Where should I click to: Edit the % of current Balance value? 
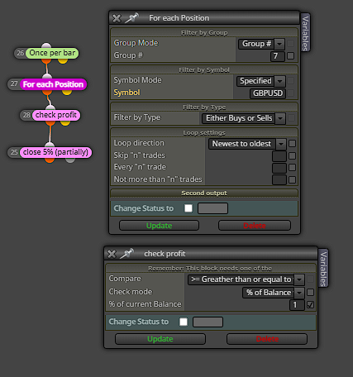point(297,305)
